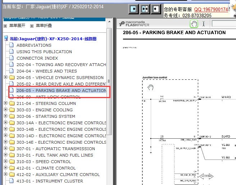Click the 菜单展开 expand menu icon
236x185 pixels.
5,26
